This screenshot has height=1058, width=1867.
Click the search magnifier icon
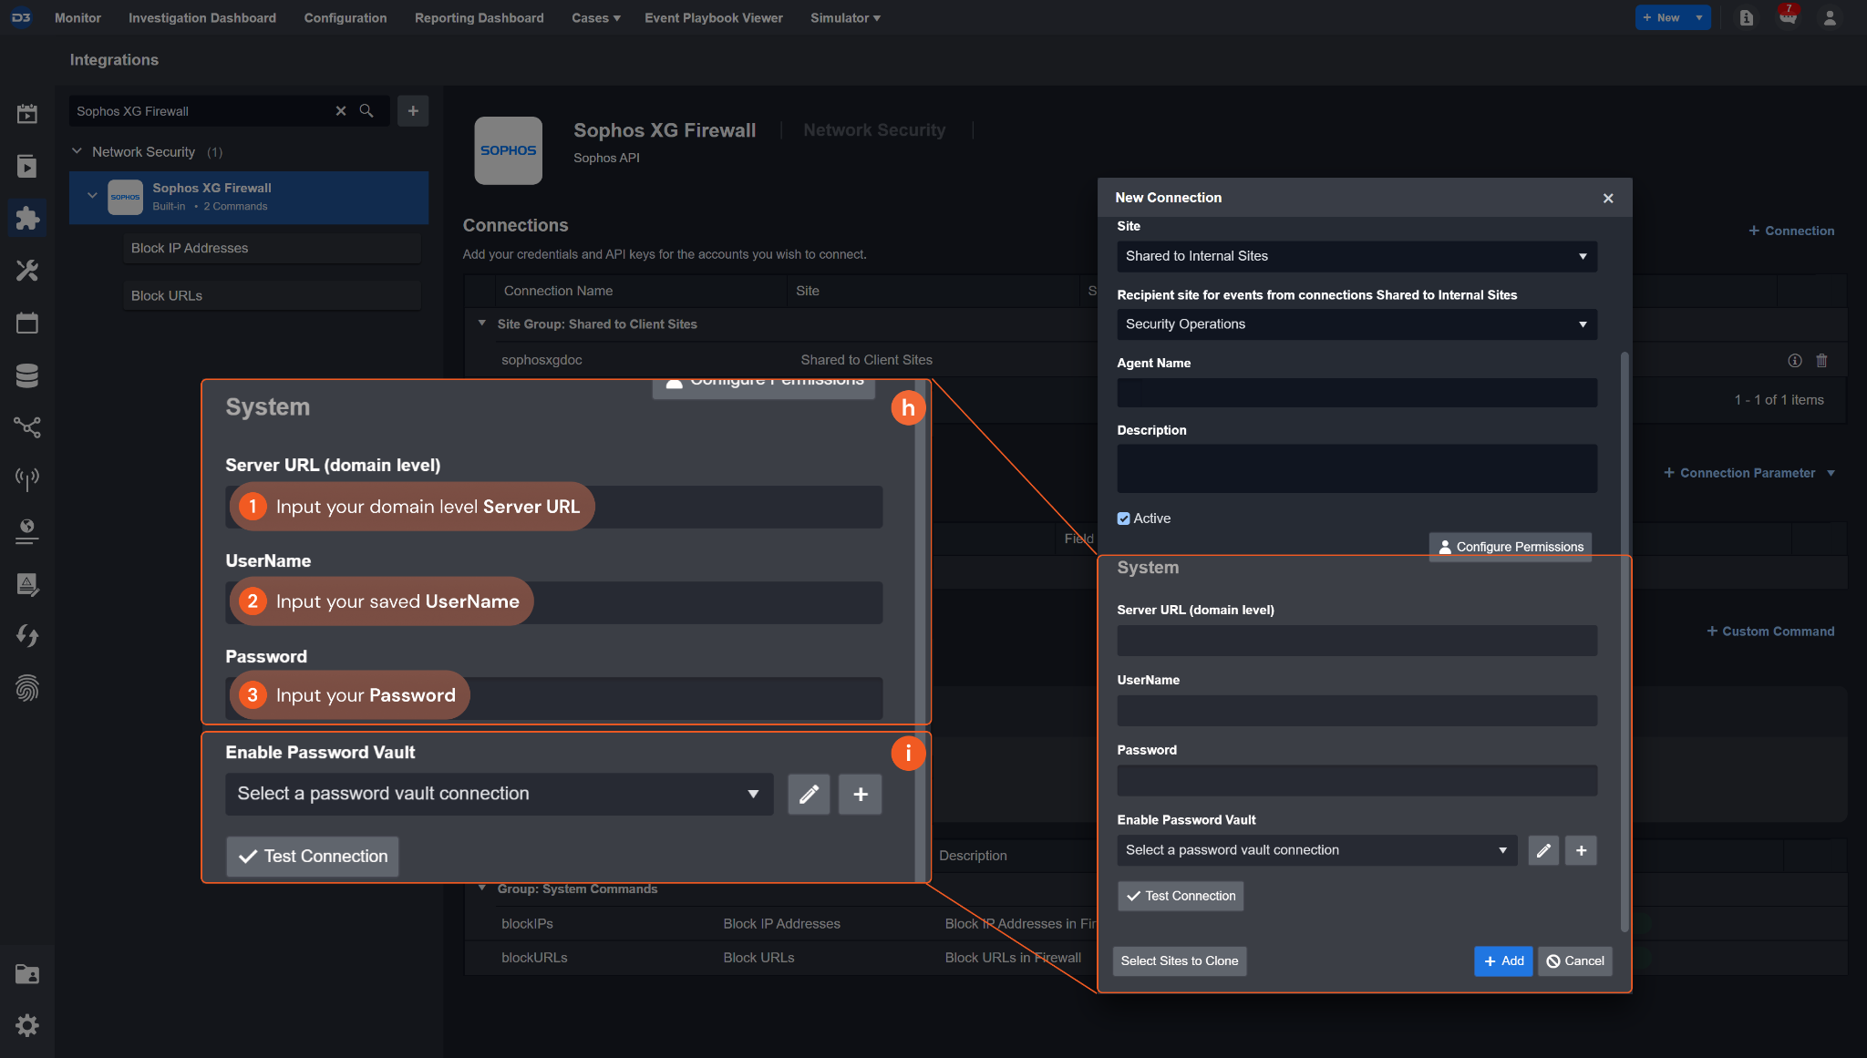(366, 111)
